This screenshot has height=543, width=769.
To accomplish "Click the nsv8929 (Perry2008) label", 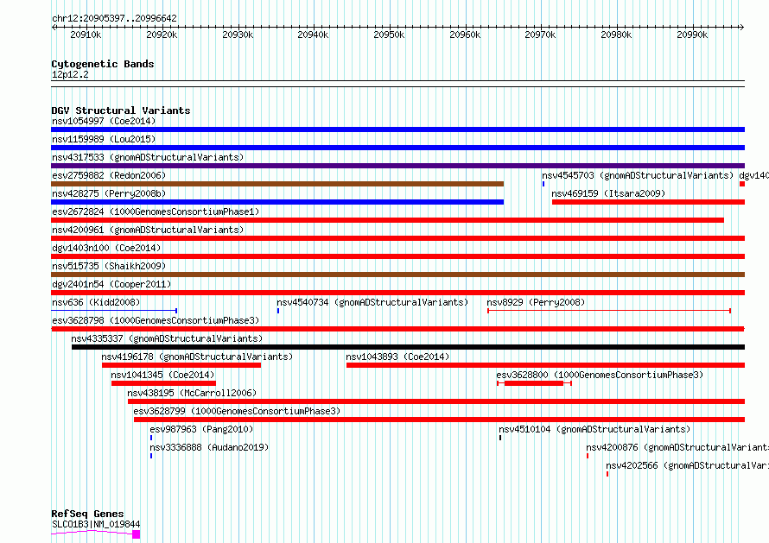I will (536, 302).
